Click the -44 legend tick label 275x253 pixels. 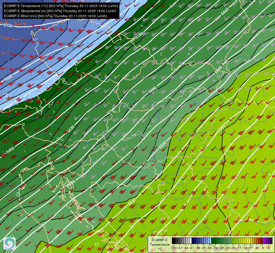coord(186,248)
